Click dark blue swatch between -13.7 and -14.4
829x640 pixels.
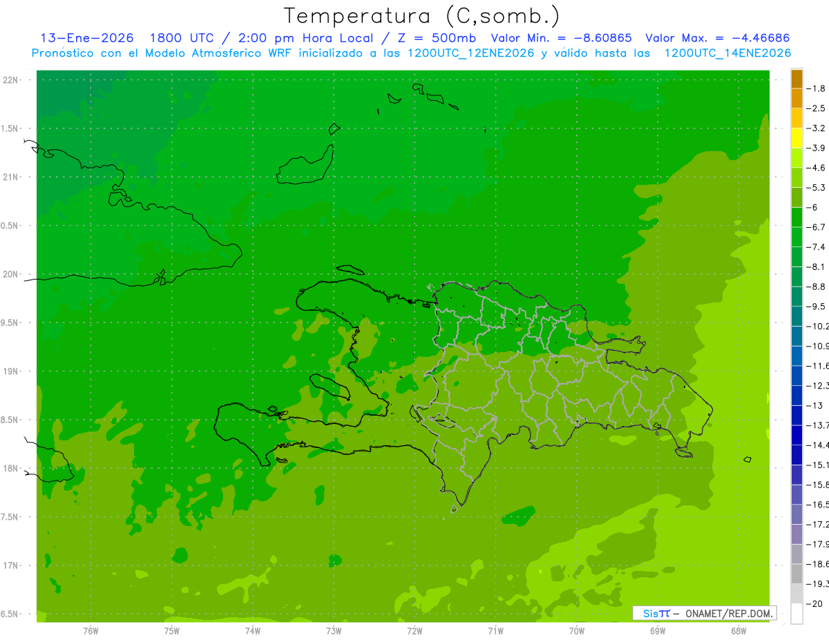(797, 436)
